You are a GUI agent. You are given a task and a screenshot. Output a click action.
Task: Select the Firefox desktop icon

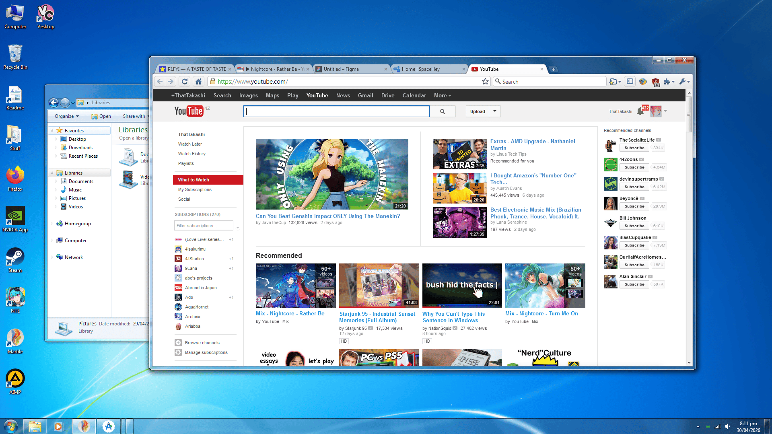pos(15,179)
